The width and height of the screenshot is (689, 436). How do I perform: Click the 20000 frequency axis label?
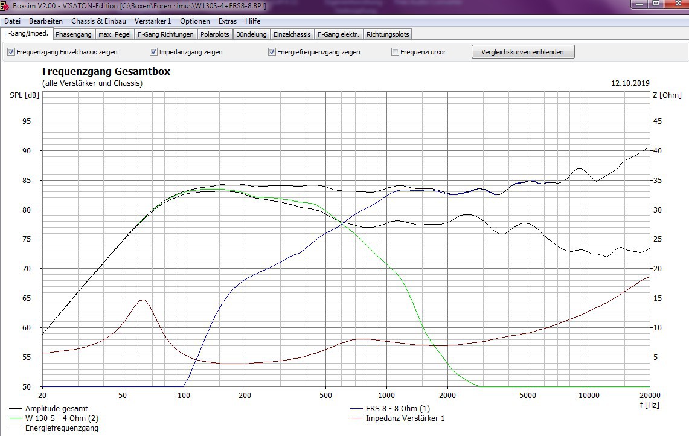point(650,395)
